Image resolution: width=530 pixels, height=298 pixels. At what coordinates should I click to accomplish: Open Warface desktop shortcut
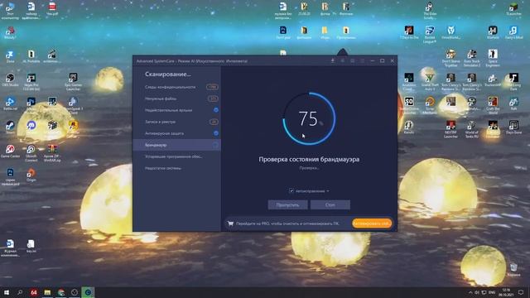tap(493, 32)
